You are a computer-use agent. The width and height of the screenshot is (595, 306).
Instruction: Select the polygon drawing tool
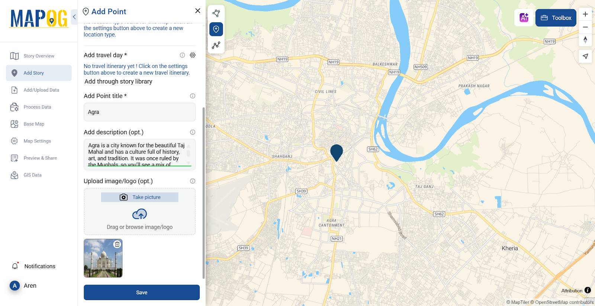[216, 13]
